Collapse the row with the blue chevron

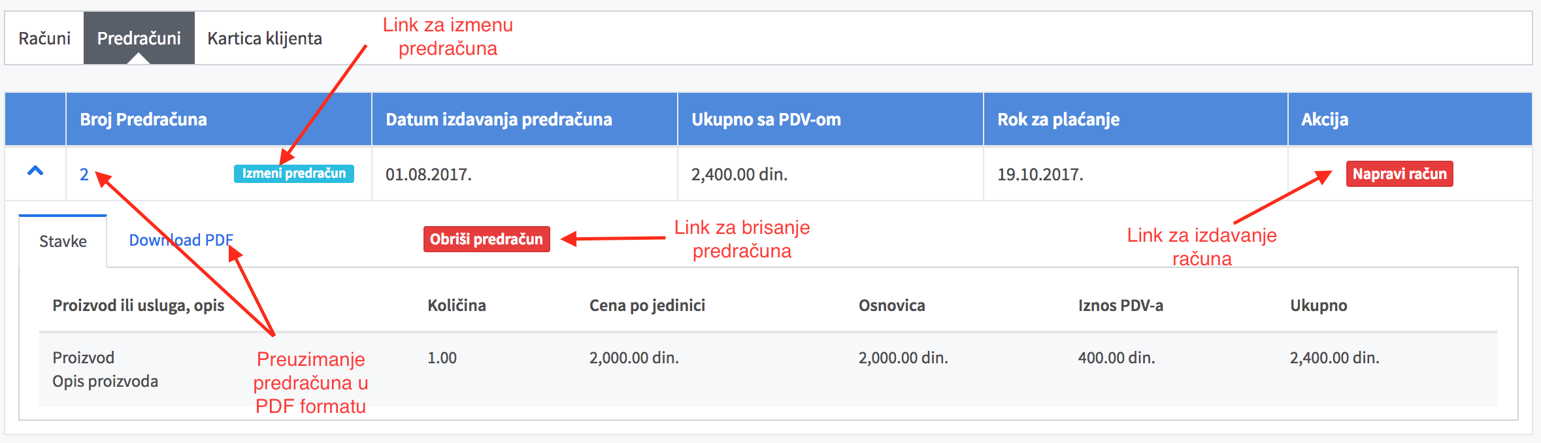coord(35,172)
